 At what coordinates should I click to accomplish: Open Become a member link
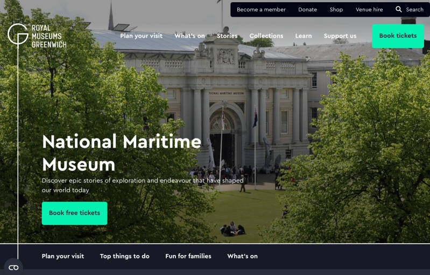tap(261, 10)
